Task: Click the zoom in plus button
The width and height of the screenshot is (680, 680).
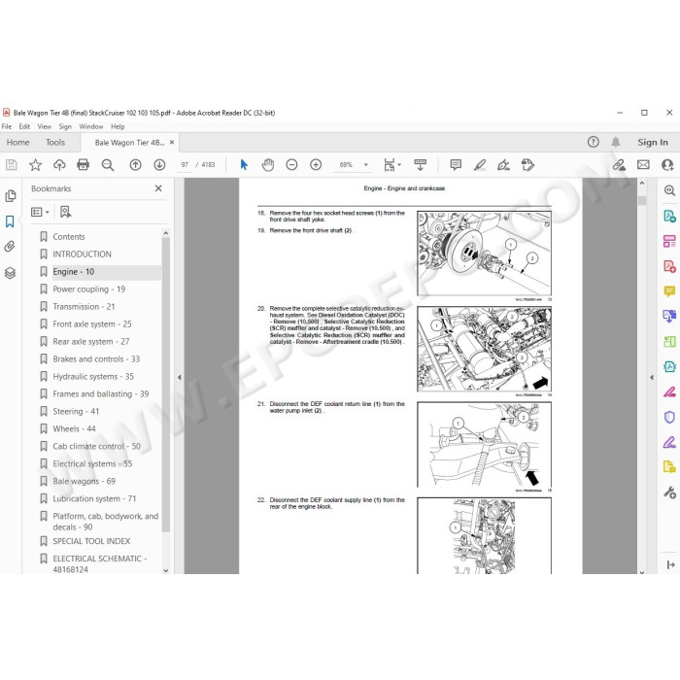Action: [316, 165]
